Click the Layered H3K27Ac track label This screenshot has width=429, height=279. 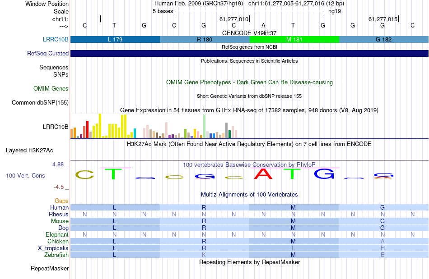pyautogui.click(x=29, y=150)
